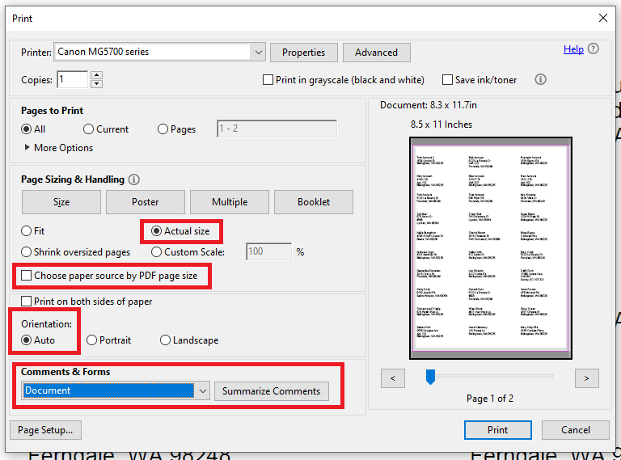The image size is (621, 460).
Task: Click the Help question mark icon
Action: tap(594, 49)
